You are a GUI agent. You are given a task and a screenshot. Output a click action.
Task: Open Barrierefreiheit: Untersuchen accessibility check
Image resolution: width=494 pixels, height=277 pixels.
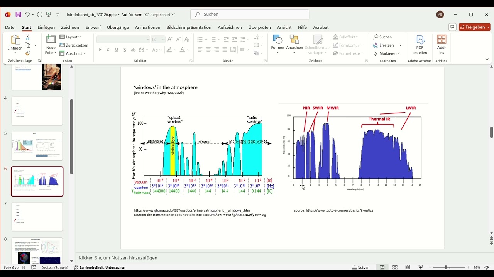tap(100, 267)
